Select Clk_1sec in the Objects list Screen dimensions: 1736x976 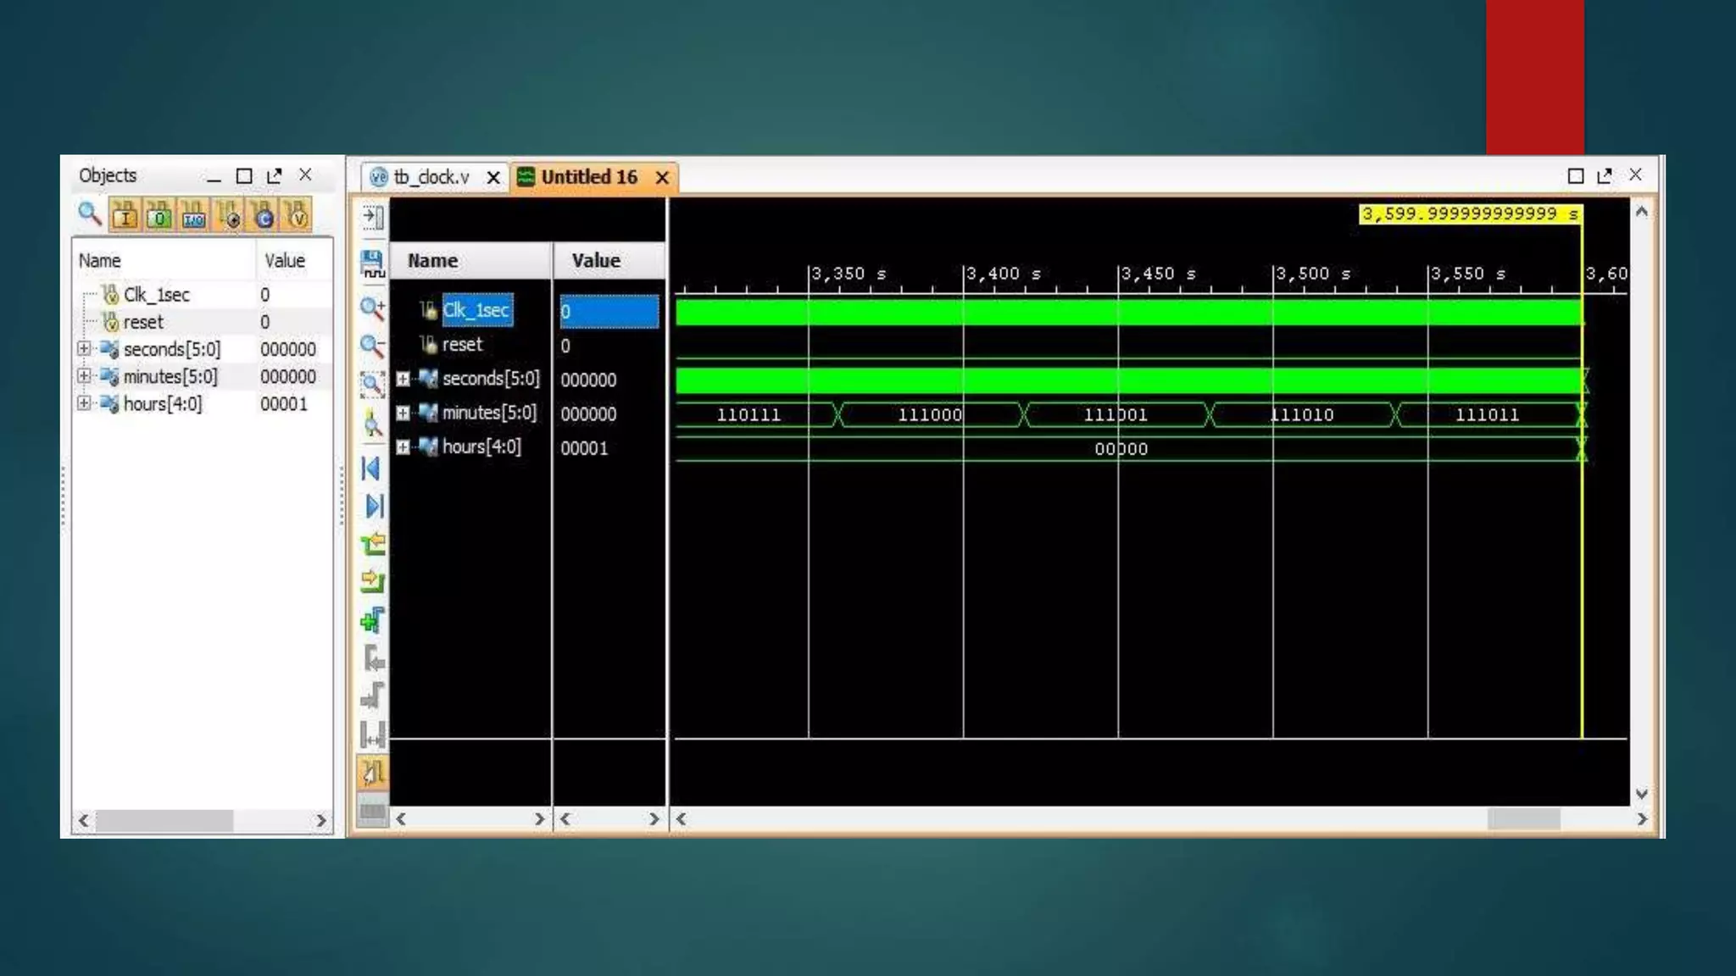[157, 295]
